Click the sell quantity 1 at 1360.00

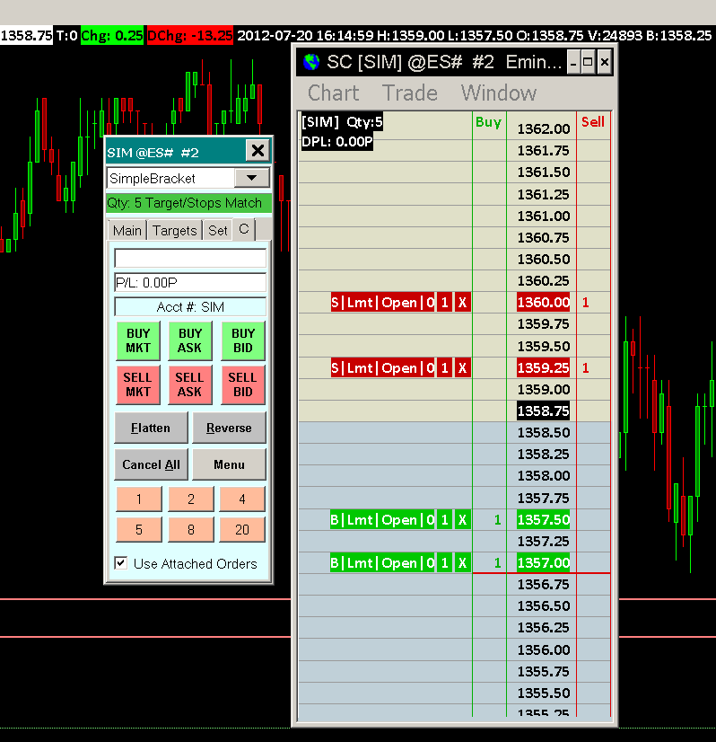(586, 303)
